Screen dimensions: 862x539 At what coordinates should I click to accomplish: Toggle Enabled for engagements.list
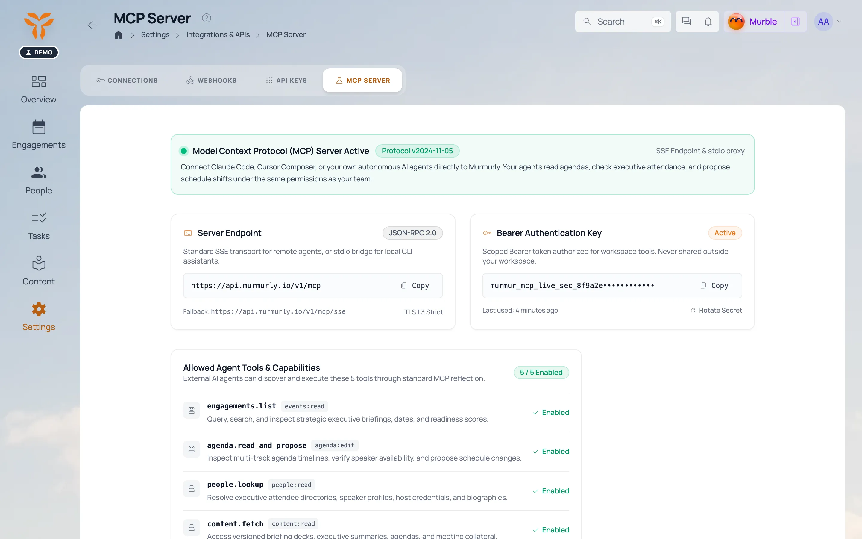tap(551, 412)
